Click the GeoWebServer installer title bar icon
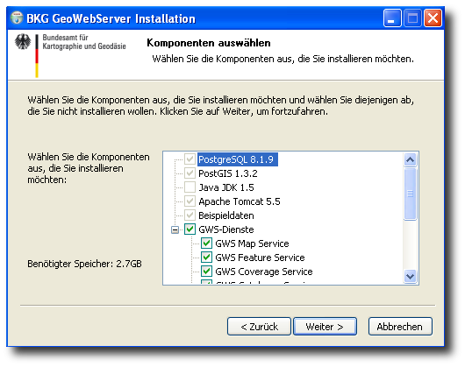The height and width of the screenshot is (367, 465). [x=17, y=18]
